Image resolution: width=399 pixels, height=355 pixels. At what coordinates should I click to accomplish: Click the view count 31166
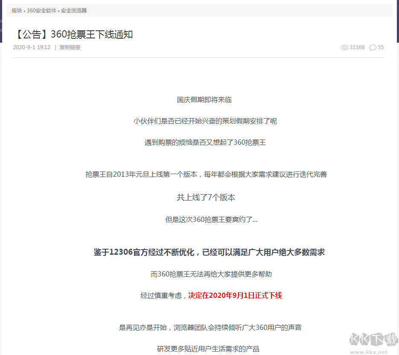coord(357,47)
